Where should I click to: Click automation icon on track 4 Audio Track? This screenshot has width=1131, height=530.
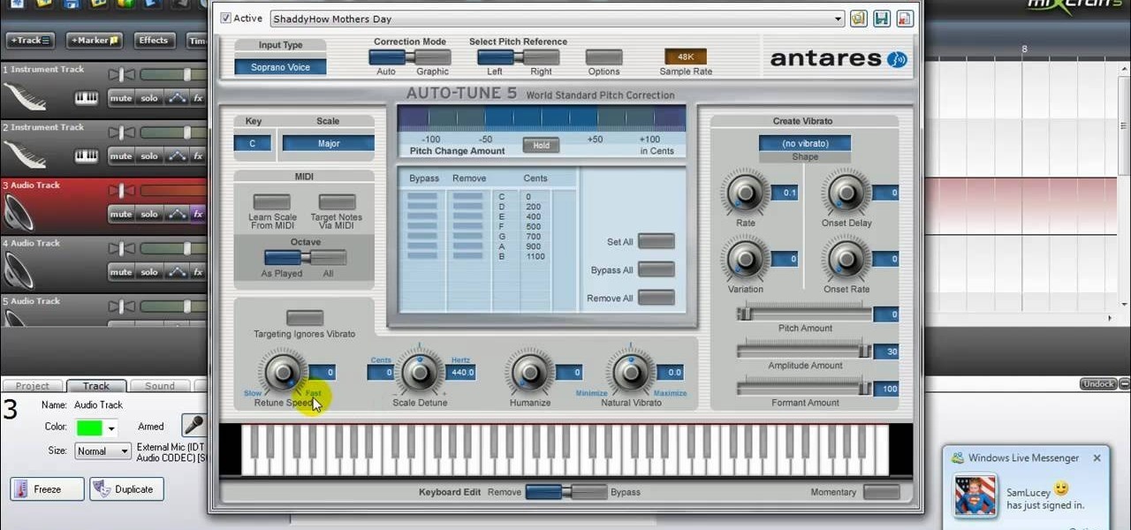[177, 272]
